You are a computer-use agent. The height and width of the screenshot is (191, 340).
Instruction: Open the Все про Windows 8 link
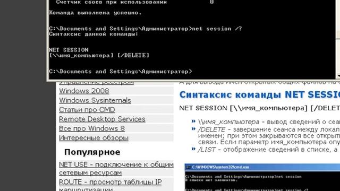[92, 128]
